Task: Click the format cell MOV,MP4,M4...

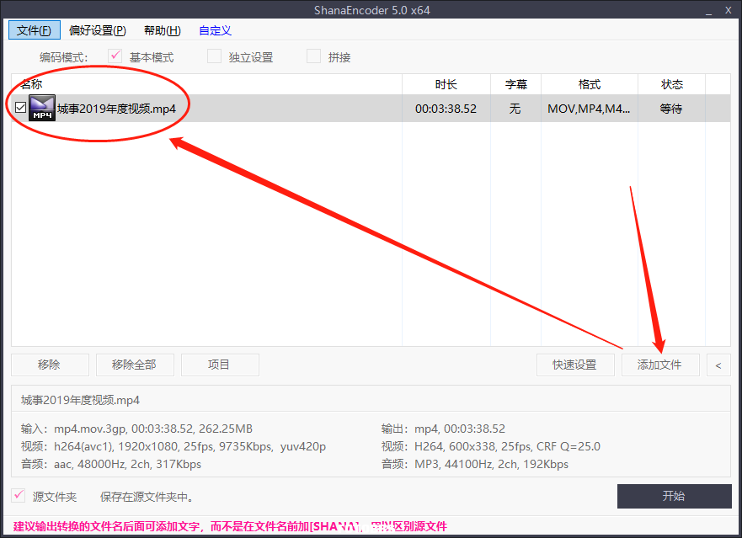Action: pos(589,109)
